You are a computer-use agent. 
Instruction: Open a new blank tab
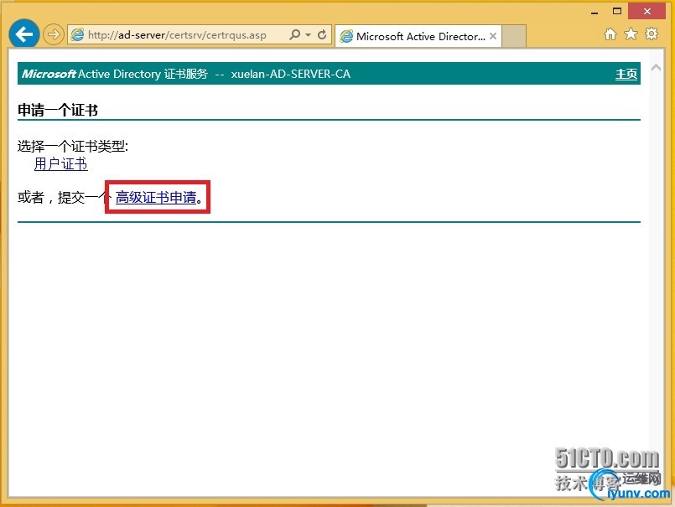(x=514, y=36)
